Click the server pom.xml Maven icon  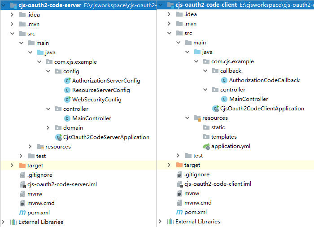click(x=22, y=212)
